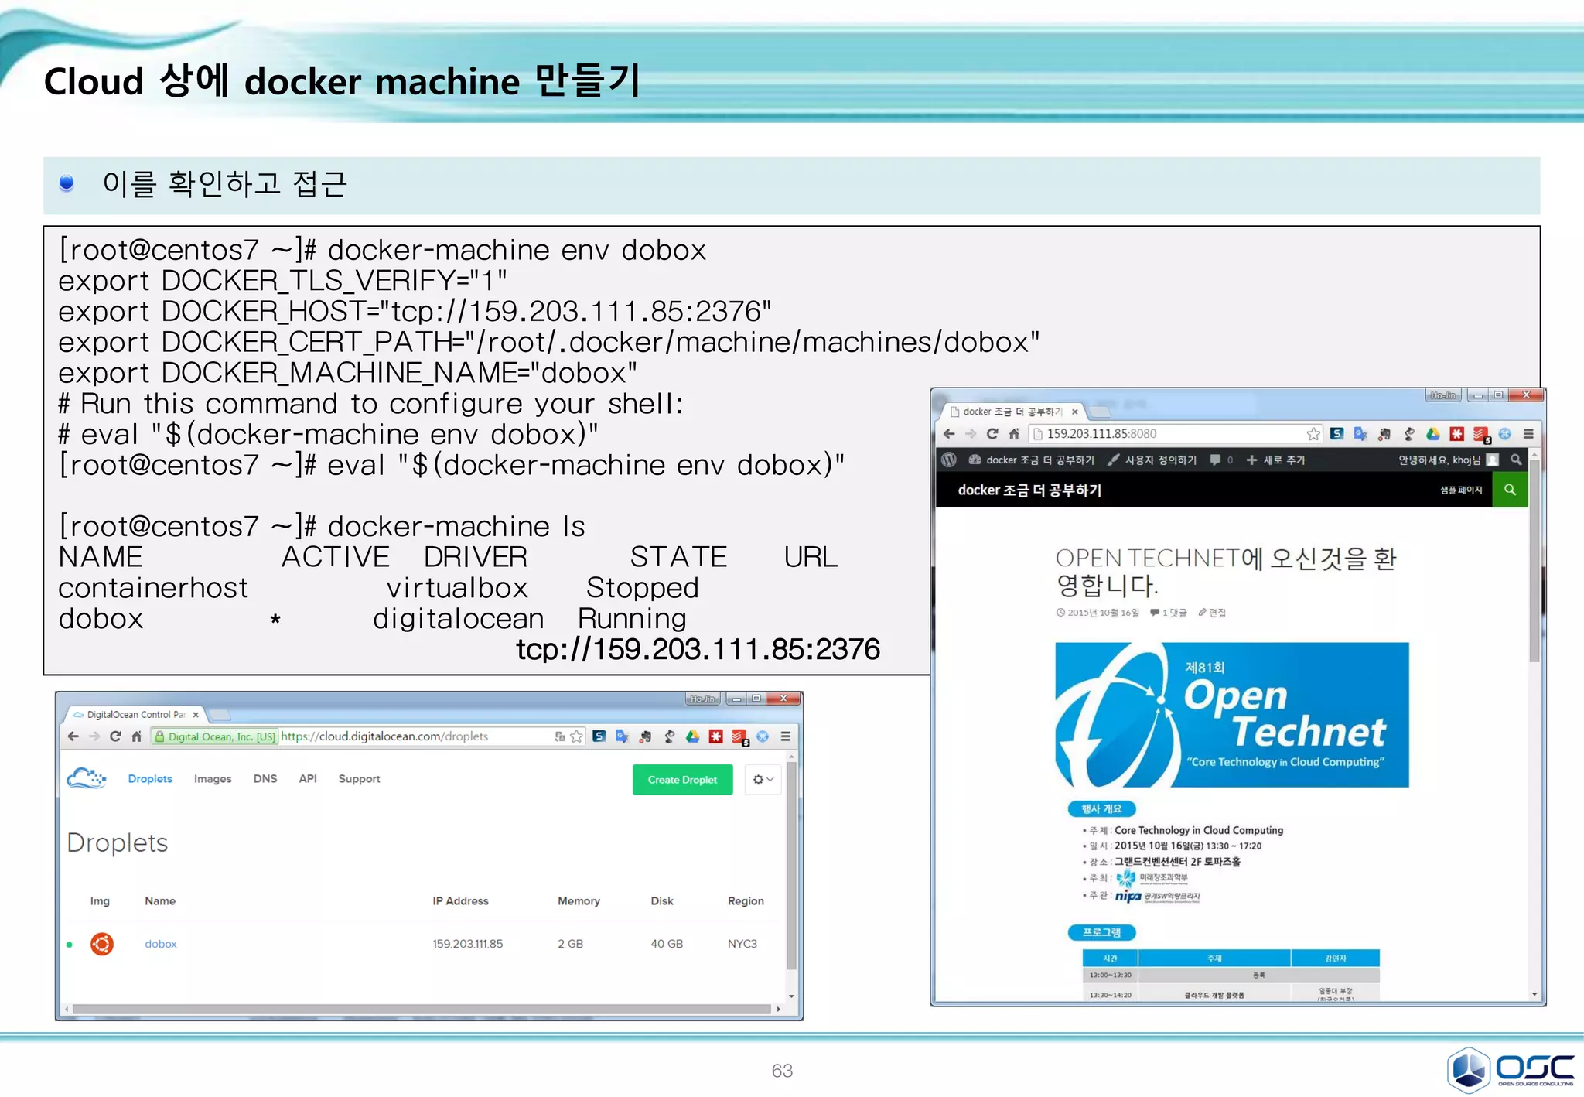Open DNS tab in DigitalOcean nav
This screenshot has height=1097, width=1584.
pyautogui.click(x=265, y=778)
